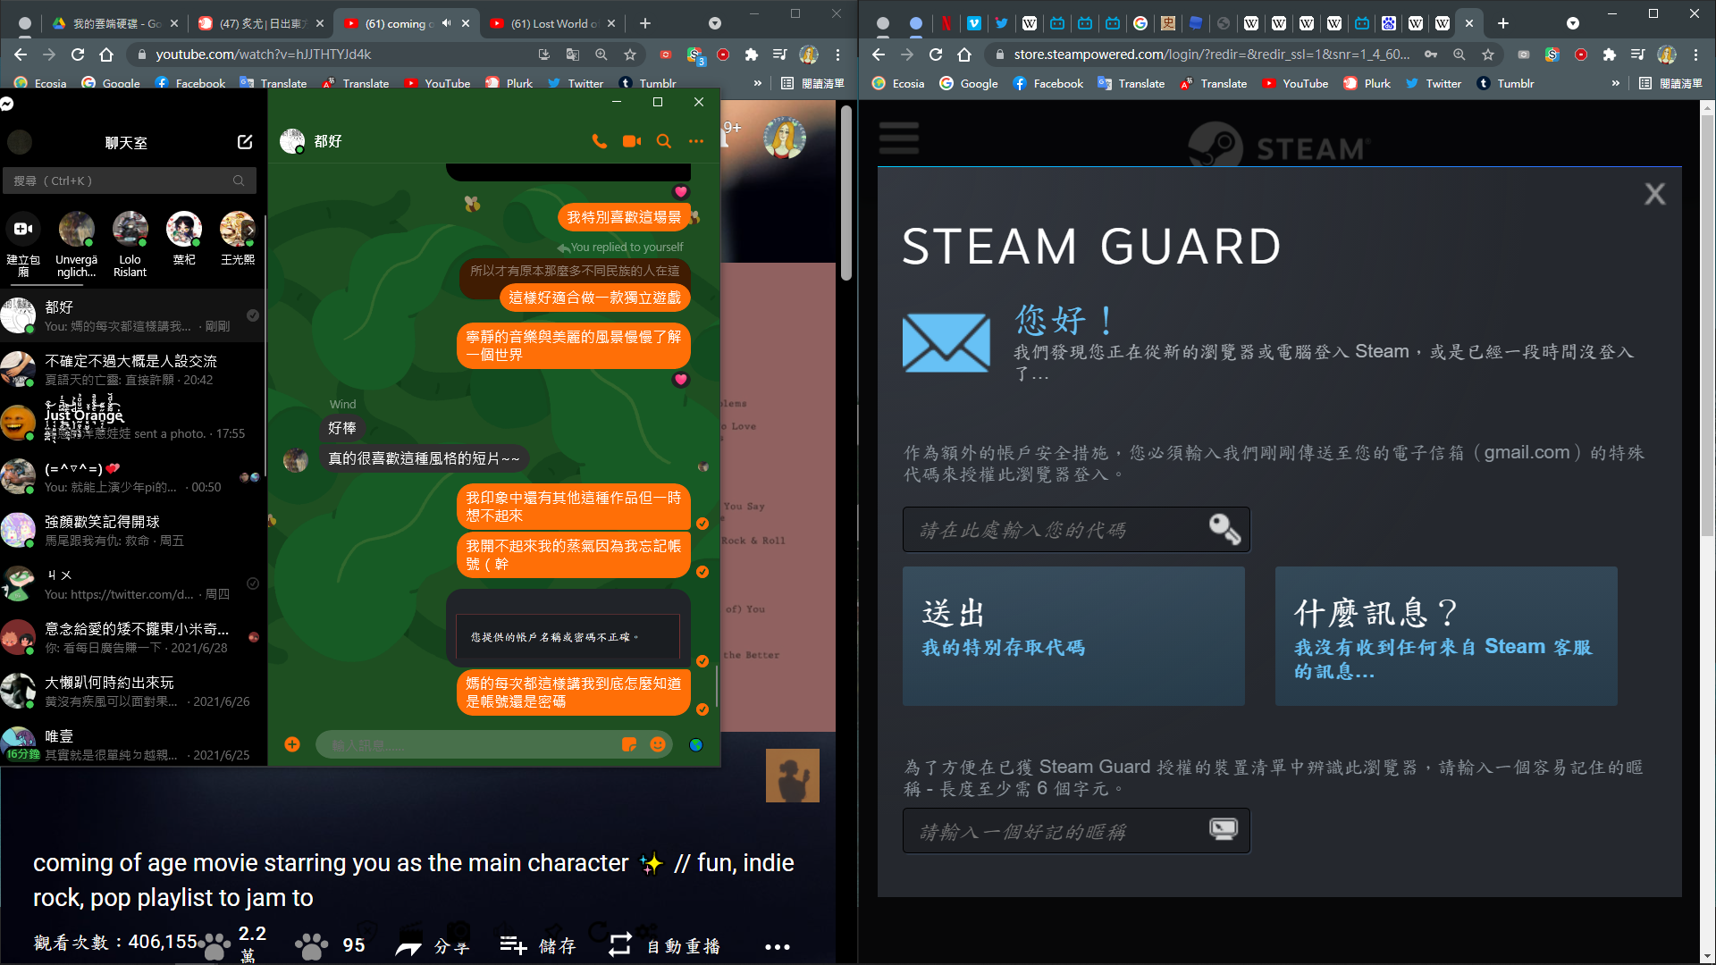This screenshot has width=1716, height=965.
Task: Start a voice call with 都好
Action: point(599,141)
